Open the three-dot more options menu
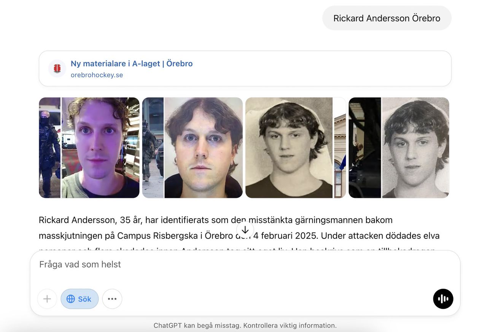The height and width of the screenshot is (332, 487). coord(112,299)
